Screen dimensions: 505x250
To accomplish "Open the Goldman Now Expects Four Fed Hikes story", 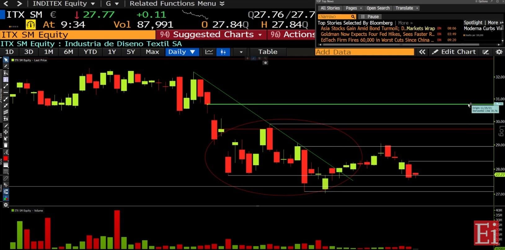I will pyautogui.click(x=378, y=34).
